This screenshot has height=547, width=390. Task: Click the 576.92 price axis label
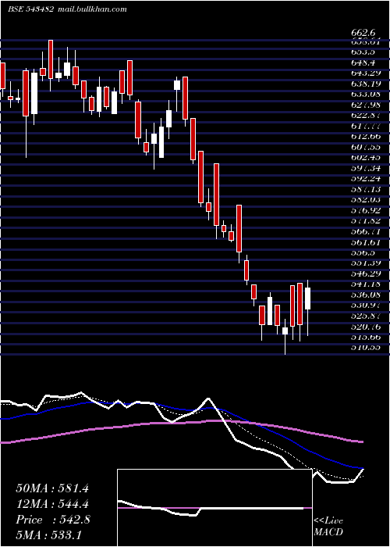pyautogui.click(x=366, y=210)
